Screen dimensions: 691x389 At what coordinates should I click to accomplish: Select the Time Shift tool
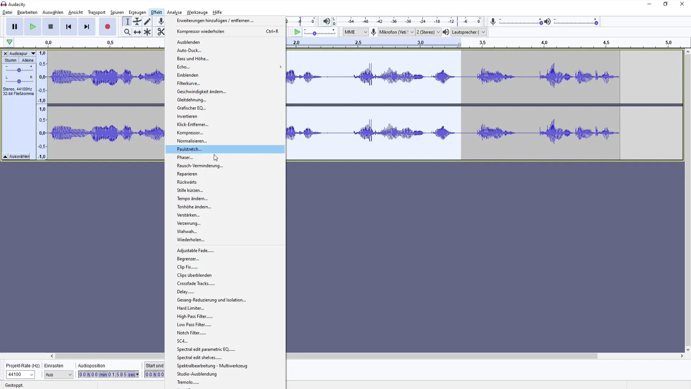137,32
